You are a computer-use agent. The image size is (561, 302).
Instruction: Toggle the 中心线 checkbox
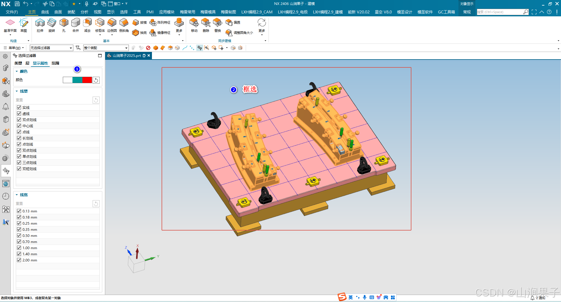pyautogui.click(x=19, y=126)
